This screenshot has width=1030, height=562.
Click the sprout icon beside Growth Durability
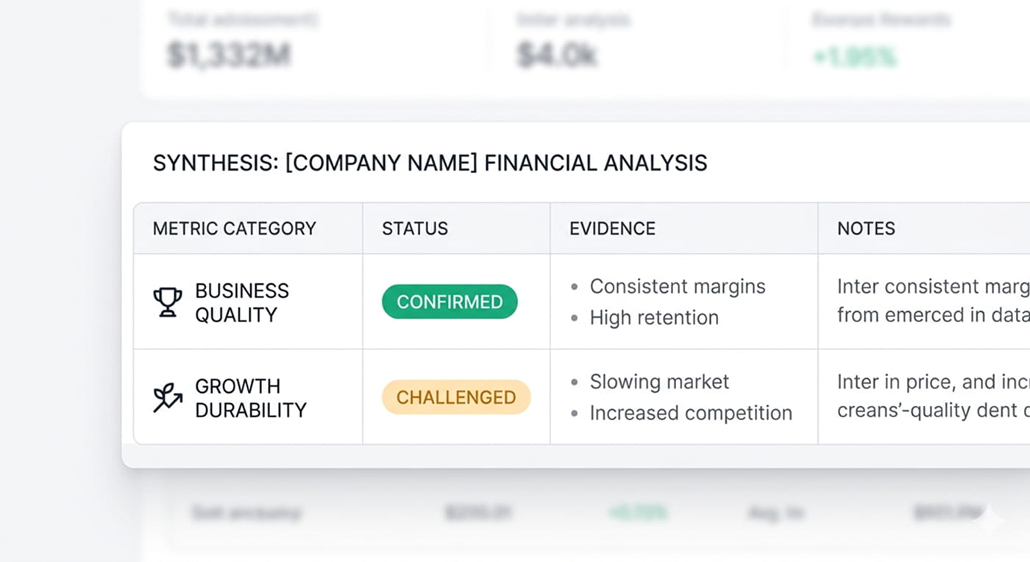point(168,397)
